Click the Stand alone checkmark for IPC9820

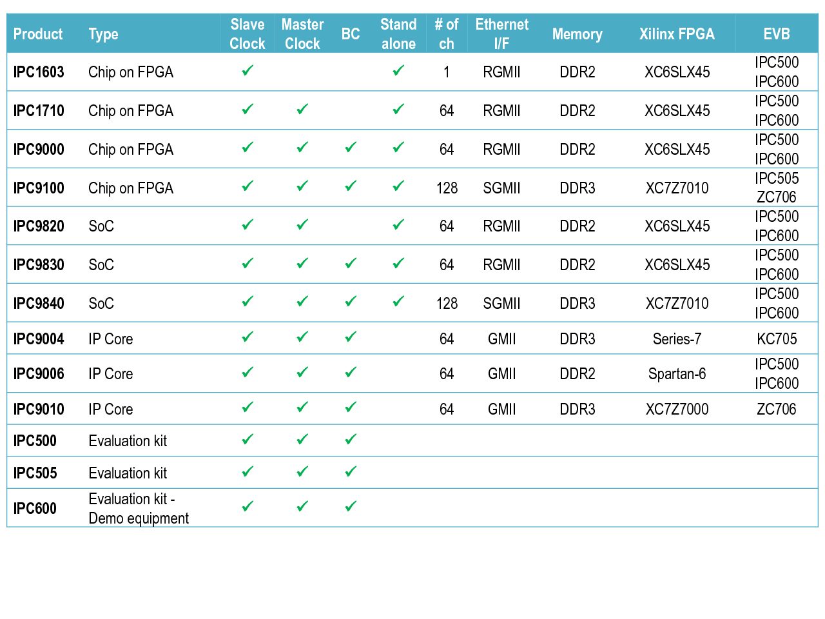398,224
